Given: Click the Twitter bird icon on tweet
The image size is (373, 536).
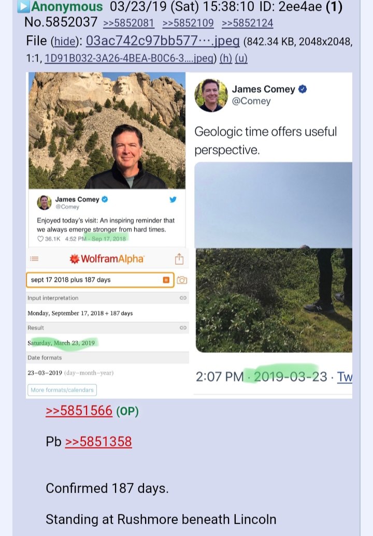Looking at the screenshot, I should tap(173, 199).
